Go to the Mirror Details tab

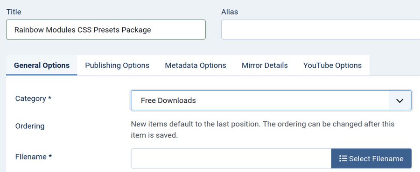pos(265,66)
